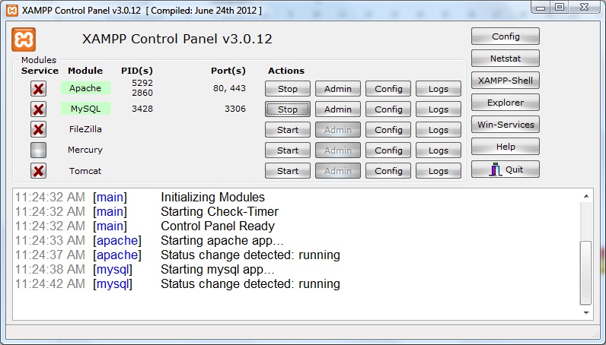Screen dimensions: 606x345
Task: Click the 'Starting Check-Timer' log line
Action: pyautogui.click(x=219, y=211)
